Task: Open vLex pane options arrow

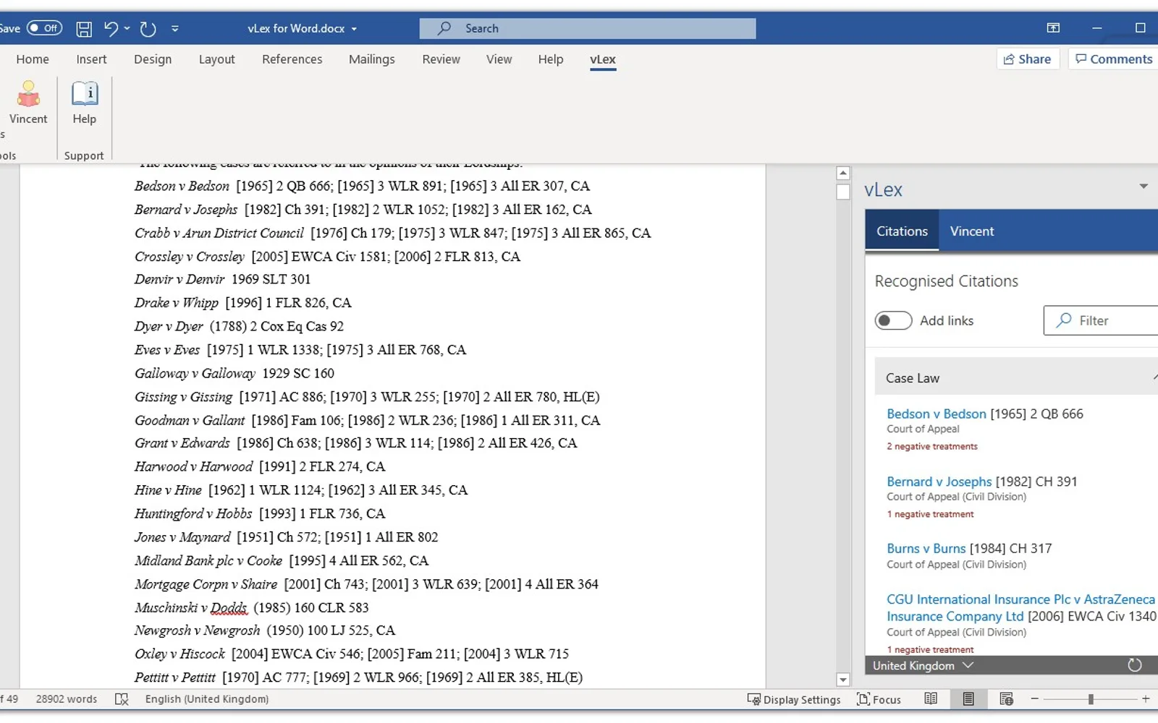Action: pos(1144,187)
